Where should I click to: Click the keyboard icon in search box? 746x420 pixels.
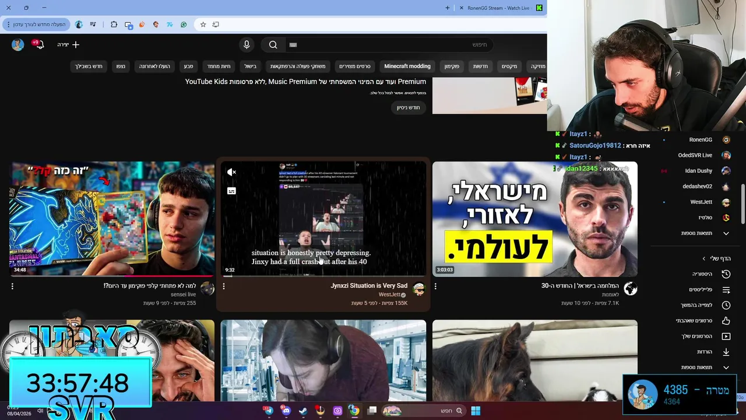(293, 44)
